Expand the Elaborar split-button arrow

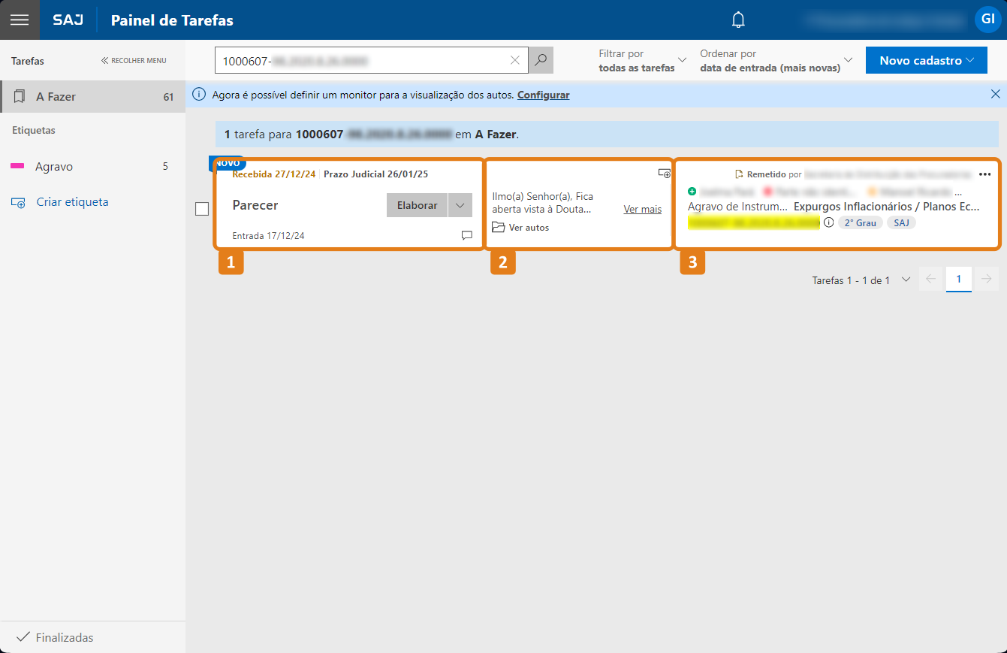pos(460,205)
